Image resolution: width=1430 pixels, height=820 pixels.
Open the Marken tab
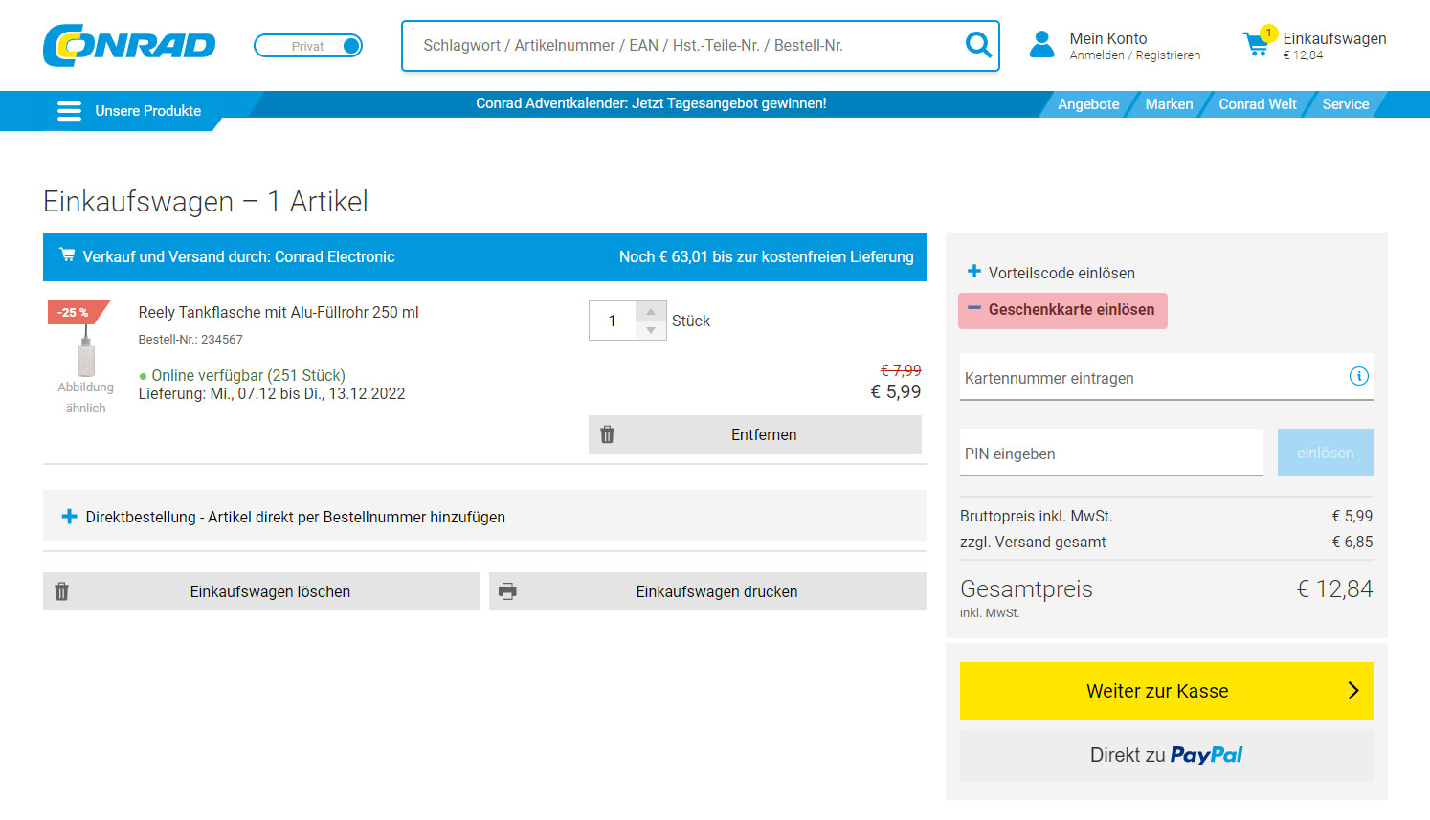point(1169,104)
